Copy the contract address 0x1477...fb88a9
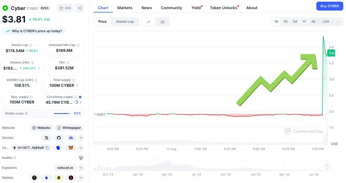Viewport: 346px width, 183px height. 47,148
